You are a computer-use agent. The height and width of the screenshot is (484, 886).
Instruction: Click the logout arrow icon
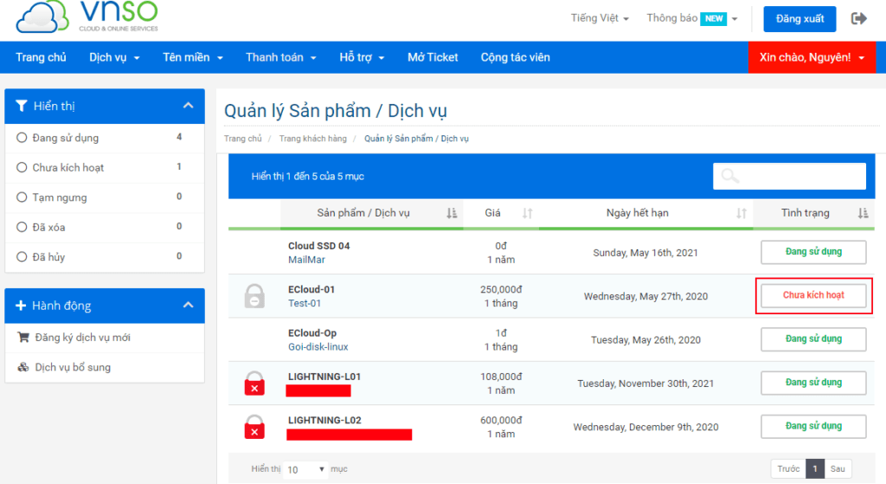click(x=859, y=19)
